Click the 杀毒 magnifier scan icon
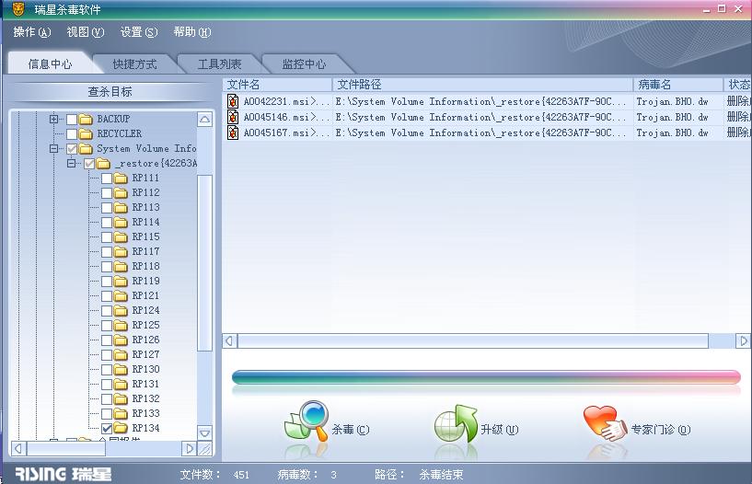752x484 pixels. point(307,421)
